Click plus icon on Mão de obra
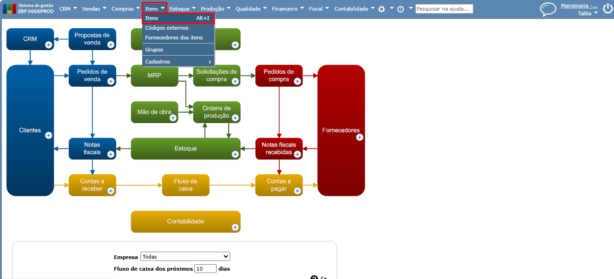The width and height of the screenshot is (614, 279). point(173,118)
